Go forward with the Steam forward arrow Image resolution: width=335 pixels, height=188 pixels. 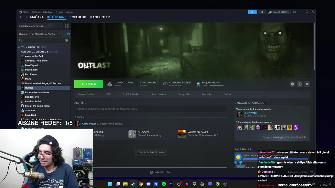(x=26, y=17)
